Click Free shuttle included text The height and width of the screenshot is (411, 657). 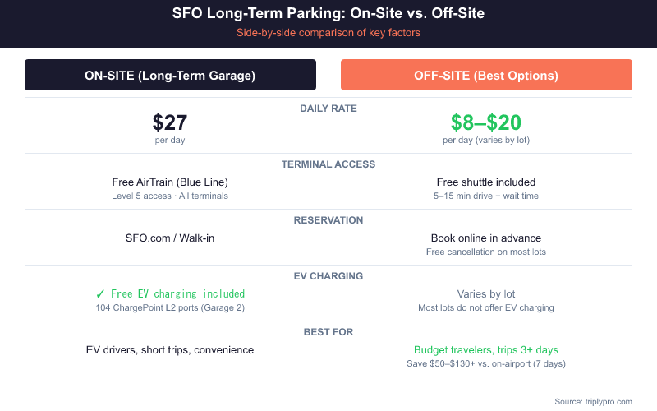click(486, 182)
